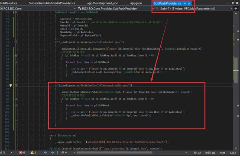
Task: Click on the catch (Exception ex) line
Action: pos(63,135)
